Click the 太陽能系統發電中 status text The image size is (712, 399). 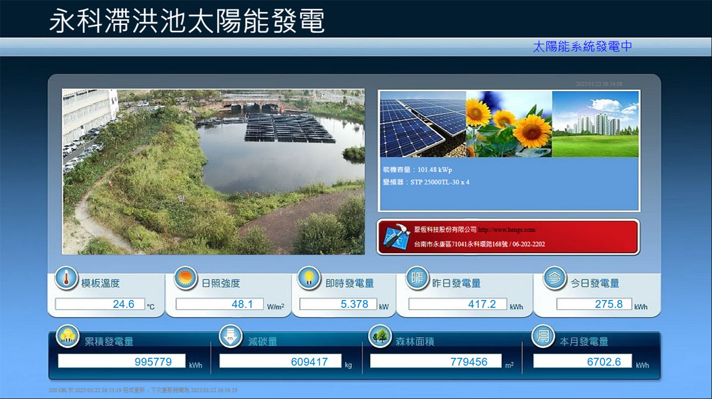click(582, 47)
